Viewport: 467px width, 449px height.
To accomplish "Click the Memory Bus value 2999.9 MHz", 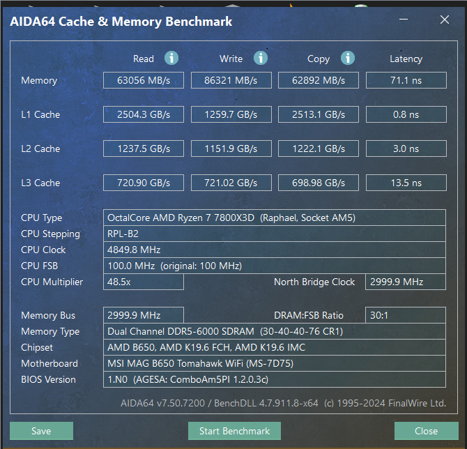I will pos(144,315).
